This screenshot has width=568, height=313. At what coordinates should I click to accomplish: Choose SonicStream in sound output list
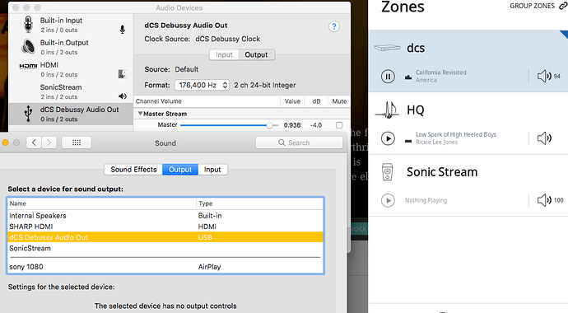tap(165, 248)
